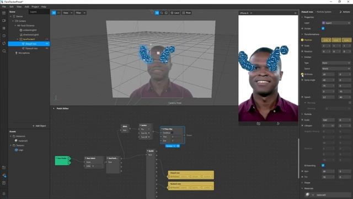353x199 pixels.
Task: Click the search magnifier icon in left sidebar
Action: [x=4, y=51]
